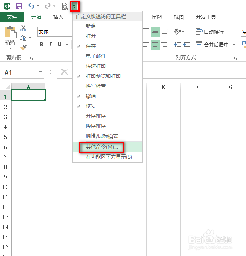Toggle the Customize Quick Access Toolbar dropdown

[x=74, y=6]
